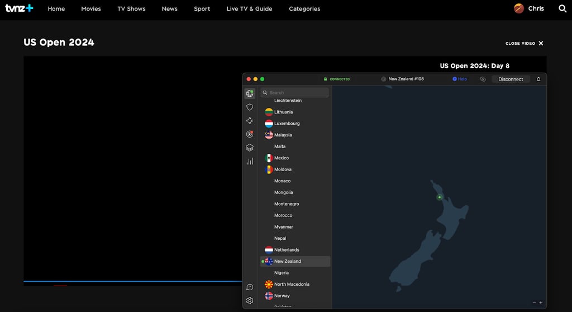This screenshot has height=312, width=572.
Task: Click the US Open 2024: Day 8 title
Action: 475,66
